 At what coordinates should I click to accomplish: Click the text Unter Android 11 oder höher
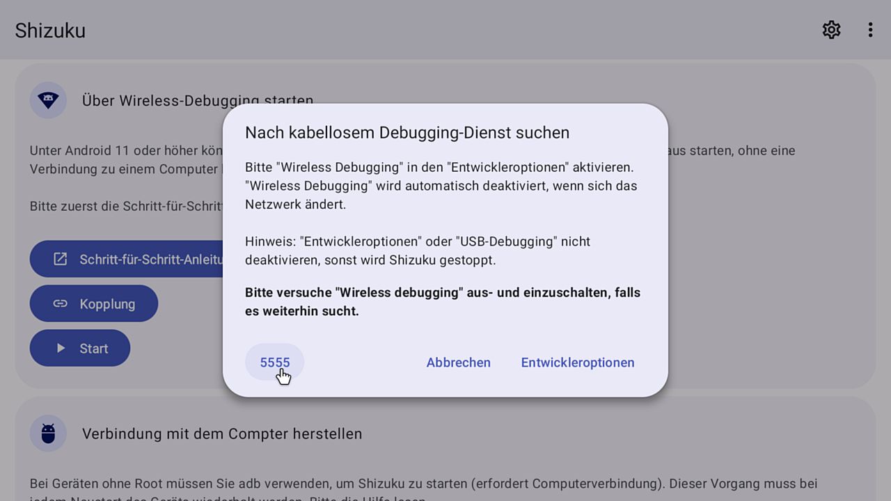[126, 150]
